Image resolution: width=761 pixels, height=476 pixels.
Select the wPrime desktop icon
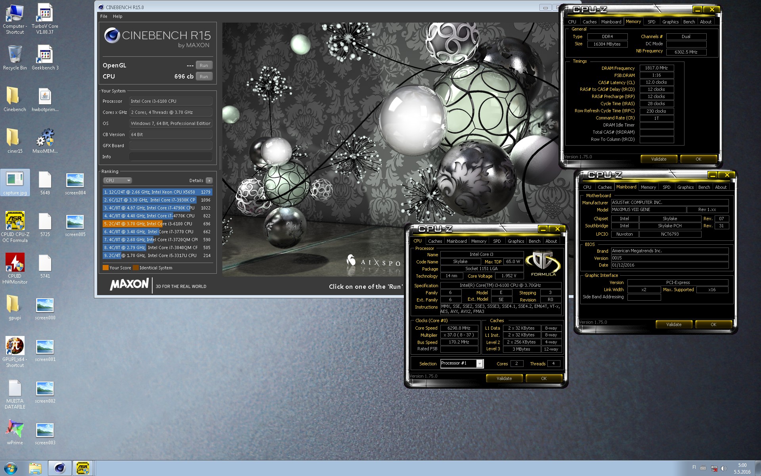tap(15, 432)
